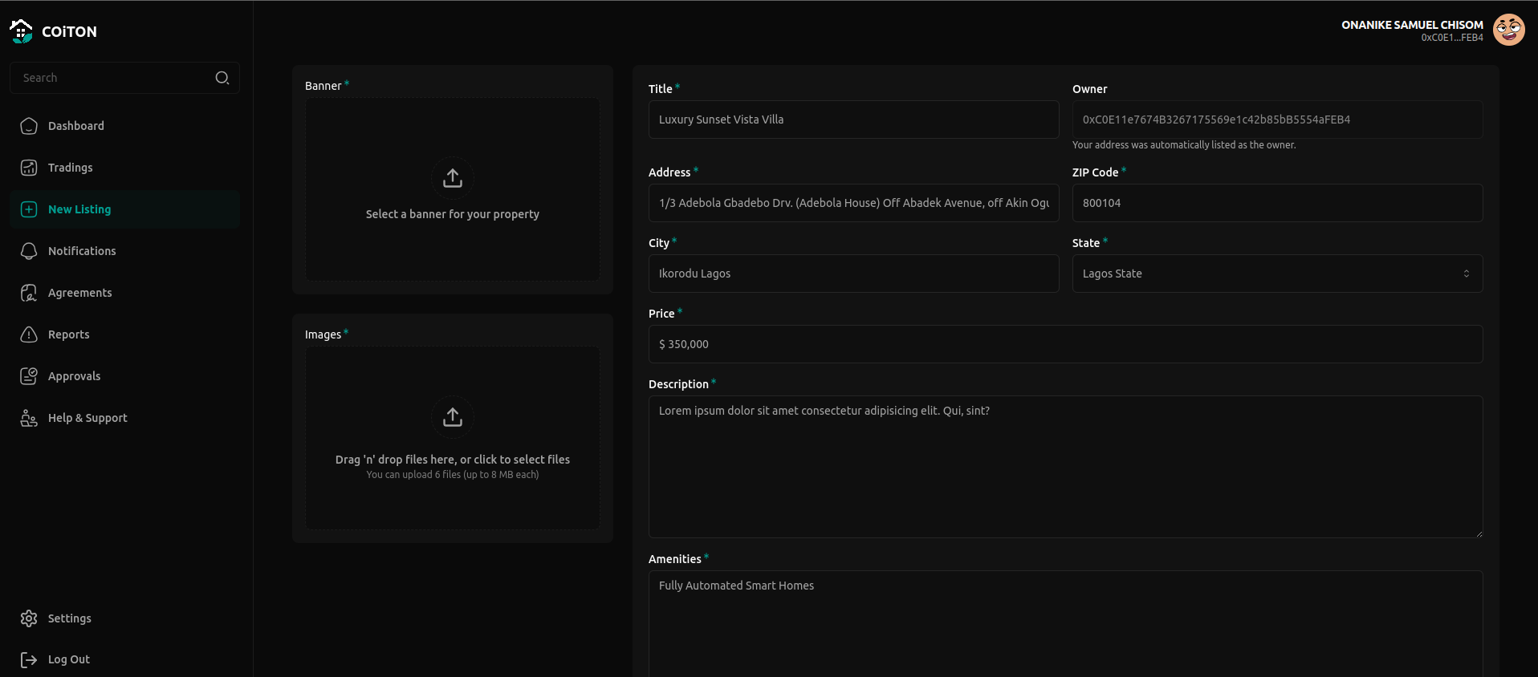Click the sidebar Search box
This screenshot has width=1538, height=677.
(112, 78)
